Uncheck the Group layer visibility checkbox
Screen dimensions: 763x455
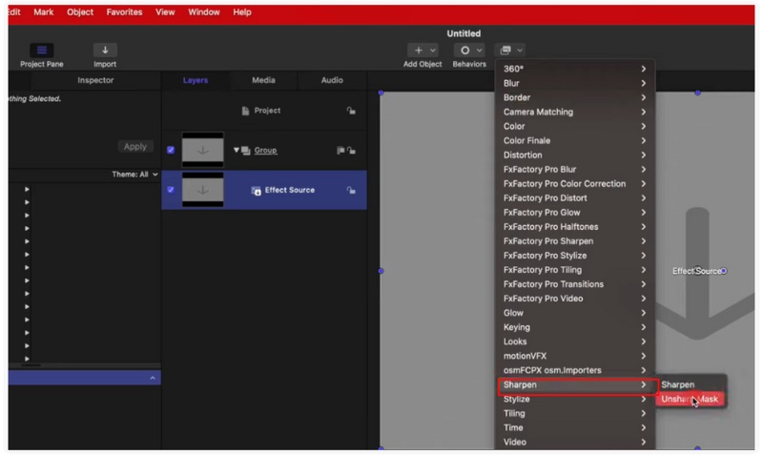click(171, 150)
